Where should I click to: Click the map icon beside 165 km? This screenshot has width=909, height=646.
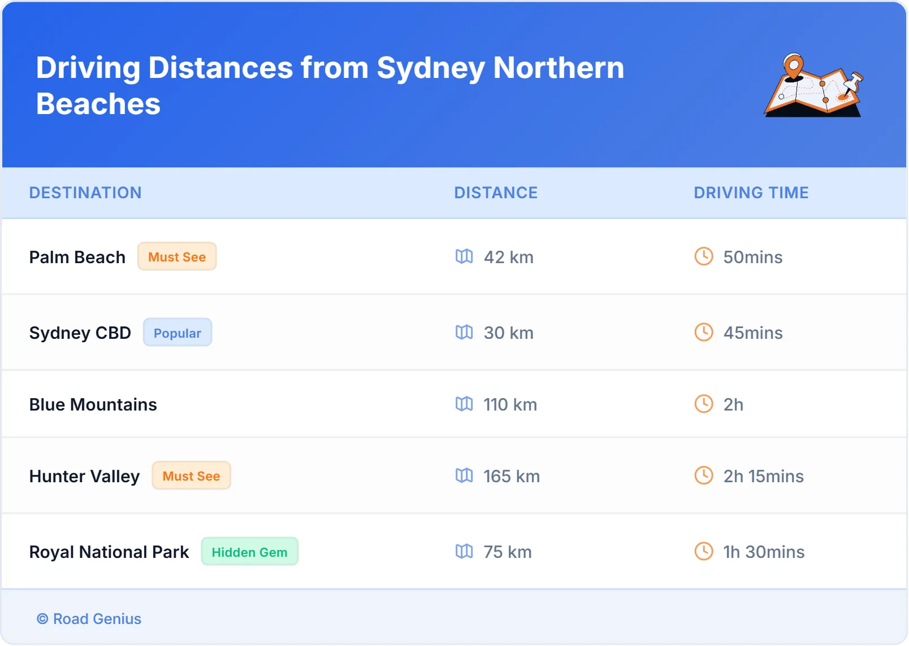[x=464, y=475]
